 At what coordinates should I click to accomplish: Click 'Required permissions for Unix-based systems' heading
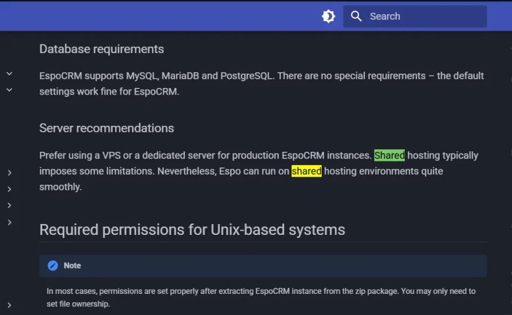[x=192, y=230]
